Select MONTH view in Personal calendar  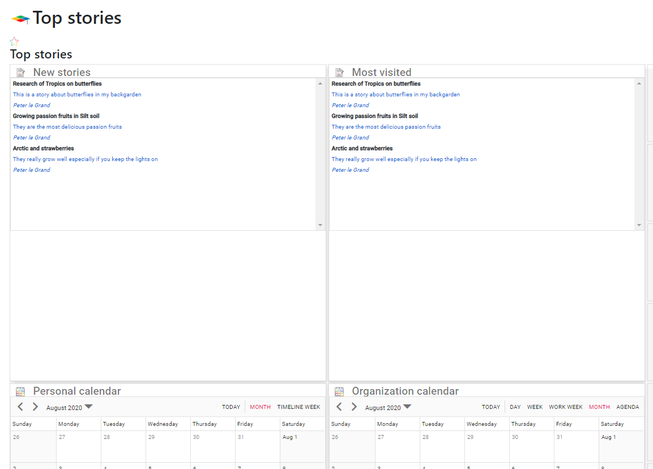click(261, 407)
